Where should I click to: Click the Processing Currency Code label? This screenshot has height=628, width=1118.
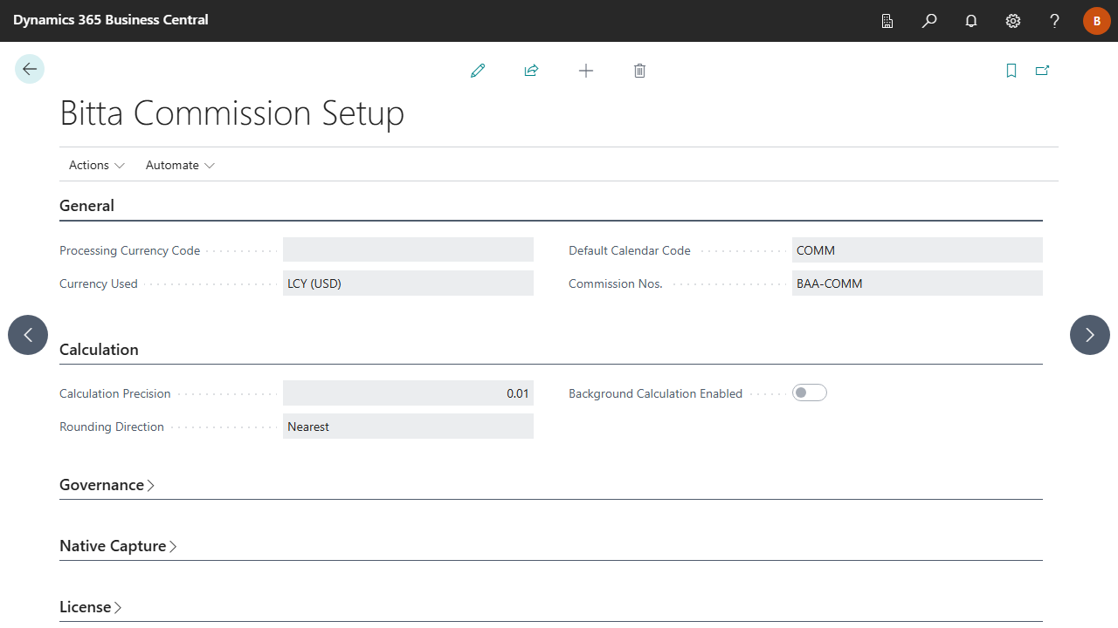coord(129,250)
